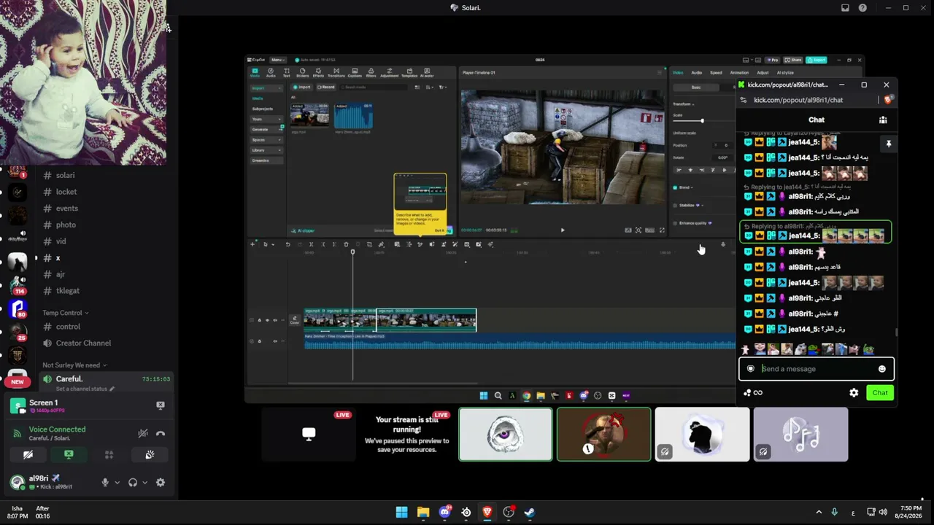Screen dimensions: 934x525
Task: Open Kick chat users list icon
Action: (883, 120)
